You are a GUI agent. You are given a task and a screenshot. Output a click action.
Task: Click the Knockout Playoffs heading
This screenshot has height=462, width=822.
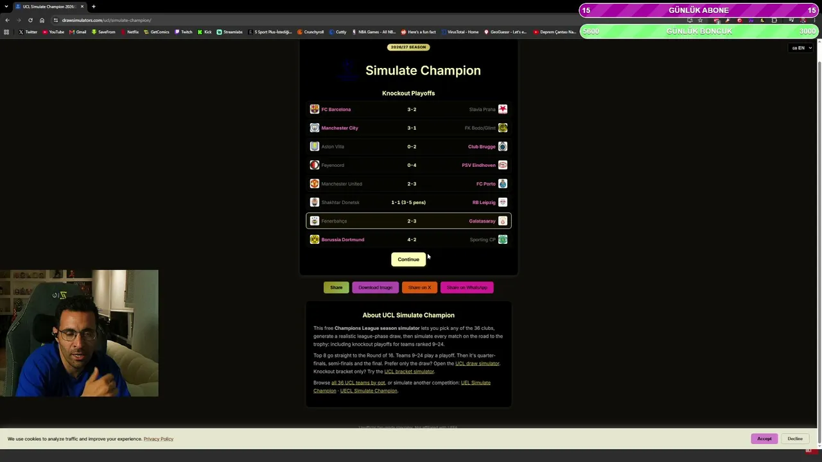point(408,93)
